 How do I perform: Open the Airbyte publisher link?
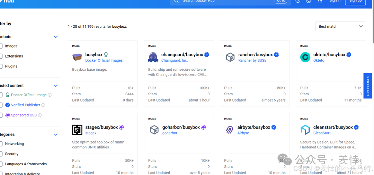point(243,133)
